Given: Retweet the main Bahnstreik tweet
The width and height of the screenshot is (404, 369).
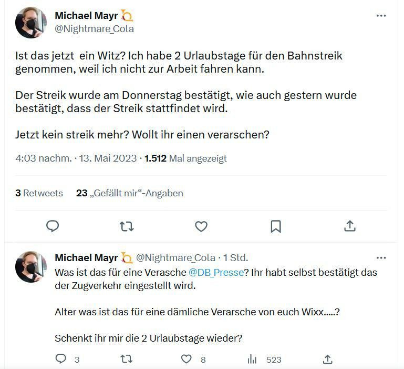Looking at the screenshot, I should click(127, 226).
